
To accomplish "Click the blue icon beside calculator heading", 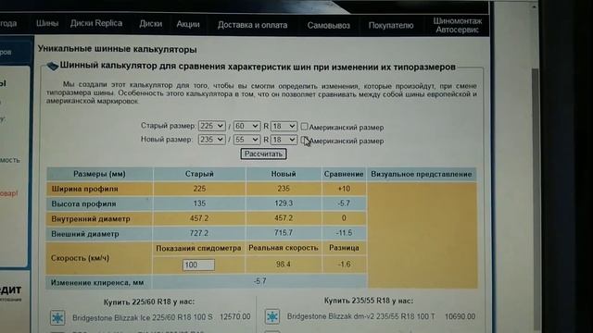I will click(52, 67).
